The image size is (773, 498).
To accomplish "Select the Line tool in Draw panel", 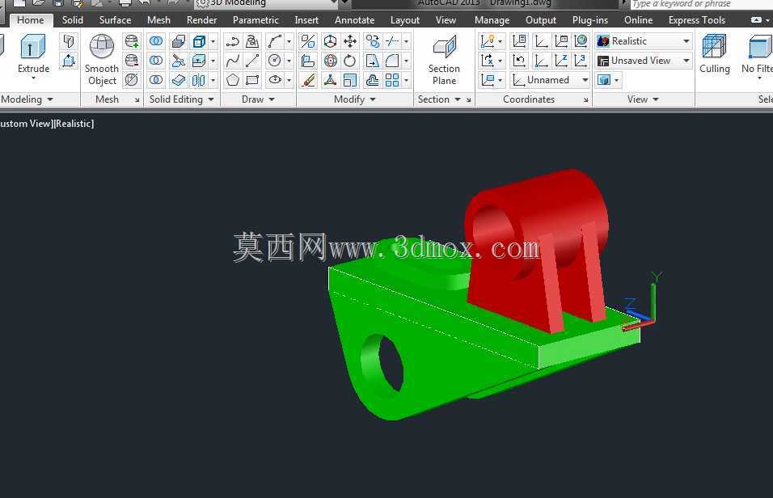I will tap(252, 61).
